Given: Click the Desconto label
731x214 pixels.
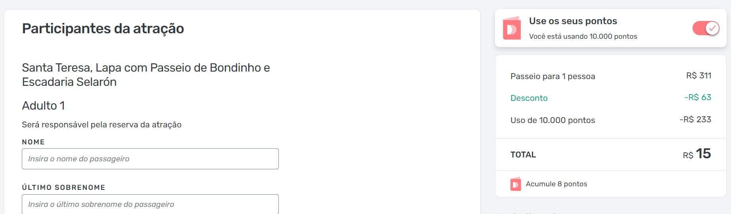Looking at the screenshot, I should (x=529, y=98).
